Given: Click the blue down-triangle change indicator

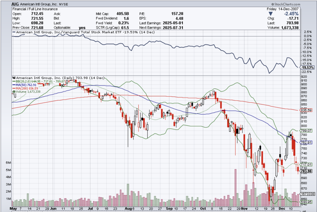Looking at the screenshot, I should coord(270,14).
